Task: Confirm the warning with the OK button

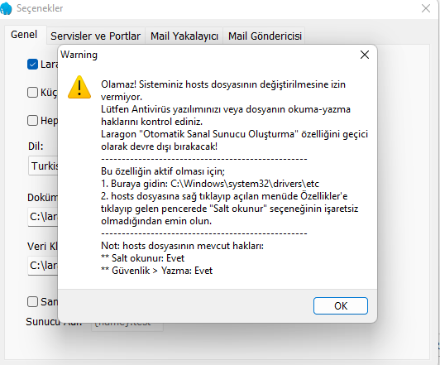Action: coord(341,305)
